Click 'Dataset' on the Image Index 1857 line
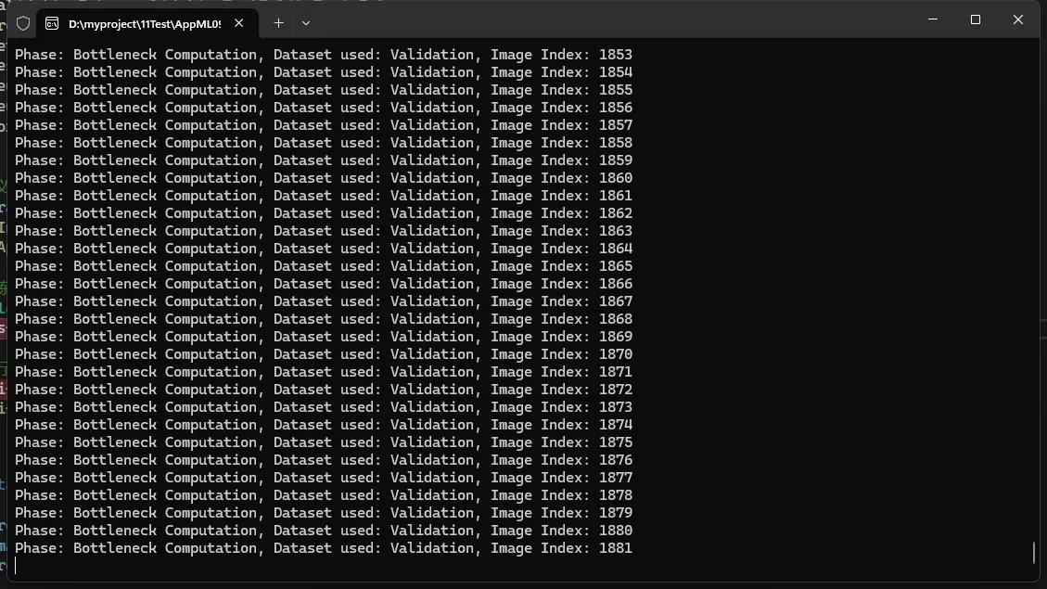The width and height of the screenshot is (1047, 589). 302,125
